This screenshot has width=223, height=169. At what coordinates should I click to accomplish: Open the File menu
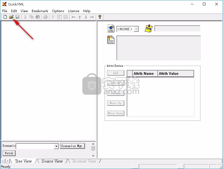(5, 11)
